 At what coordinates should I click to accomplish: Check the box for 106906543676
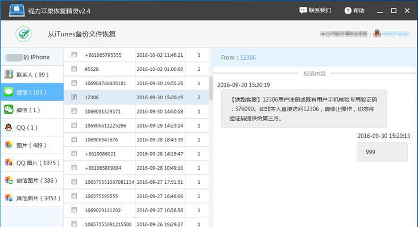pyautogui.click(x=74, y=140)
